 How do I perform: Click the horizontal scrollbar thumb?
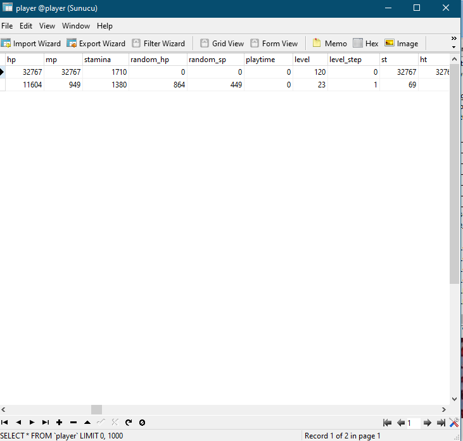click(x=96, y=410)
